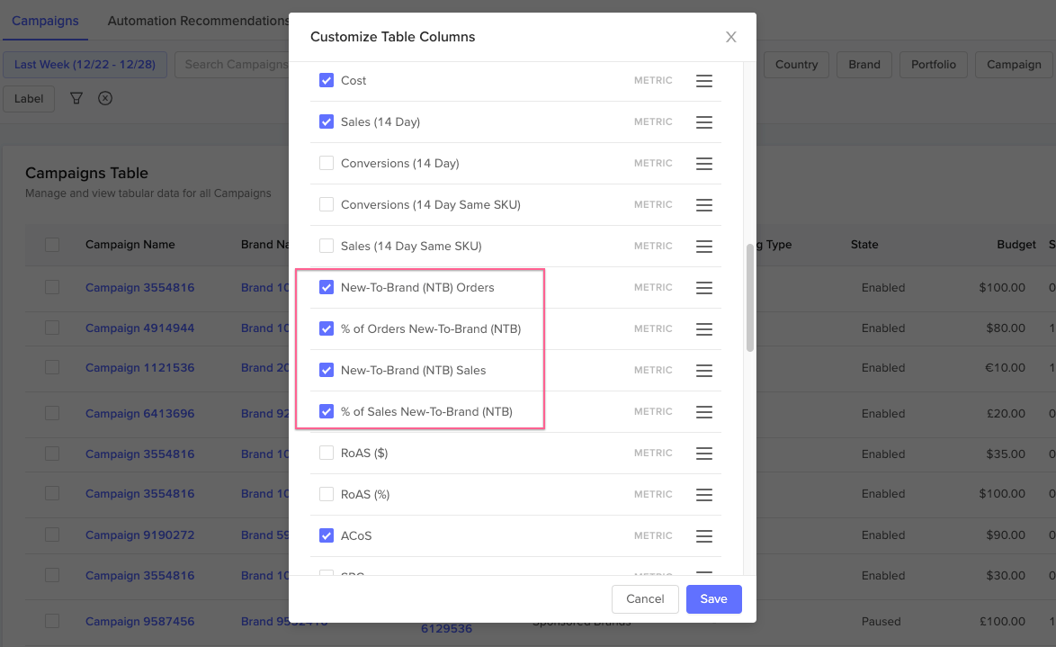
Task: Toggle % of Sales New-To-Brand (NTB) checkbox
Action: click(x=327, y=411)
